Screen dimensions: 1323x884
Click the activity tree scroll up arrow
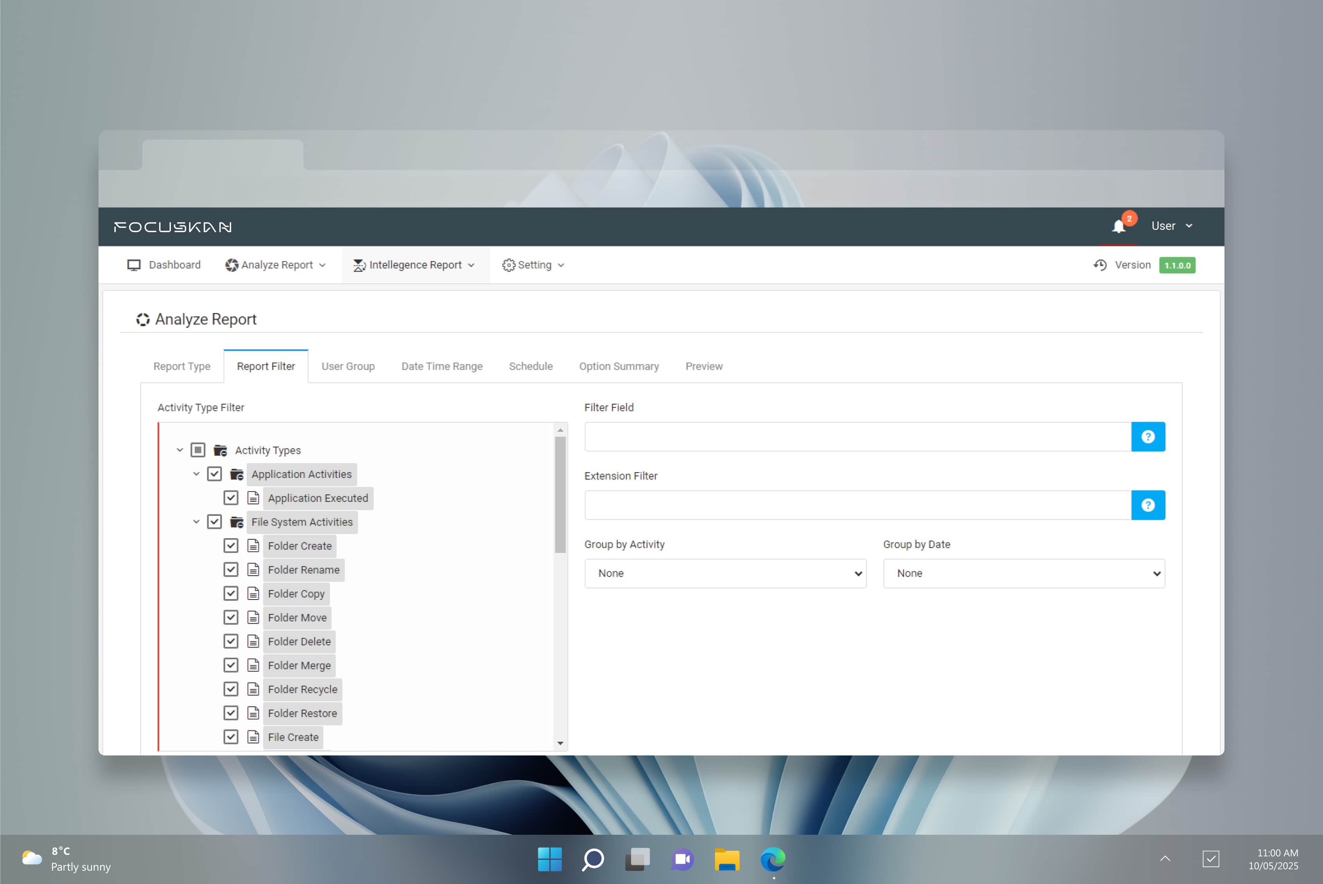[x=560, y=430]
